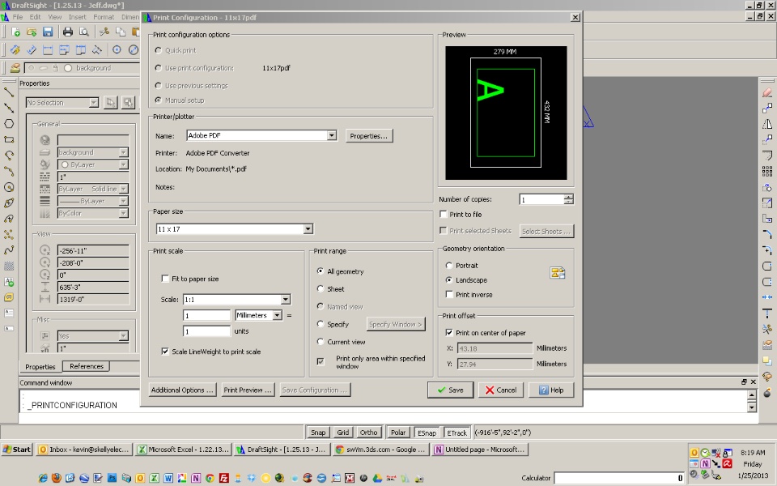The width and height of the screenshot is (777, 486).
Task: Select the Delete eraser tool
Action: tap(767, 92)
